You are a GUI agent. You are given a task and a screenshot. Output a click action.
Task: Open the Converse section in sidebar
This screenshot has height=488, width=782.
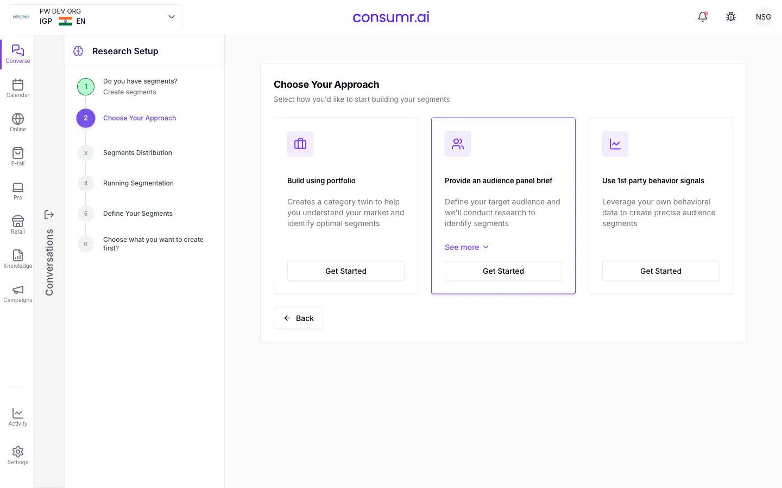(x=17, y=54)
